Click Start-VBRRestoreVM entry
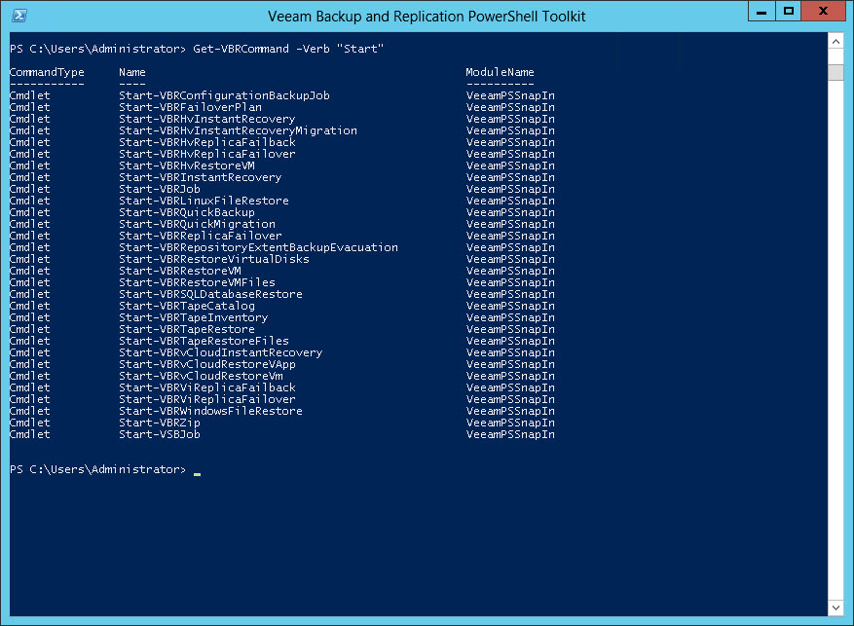Screen dimensions: 854x626 click(180, 271)
